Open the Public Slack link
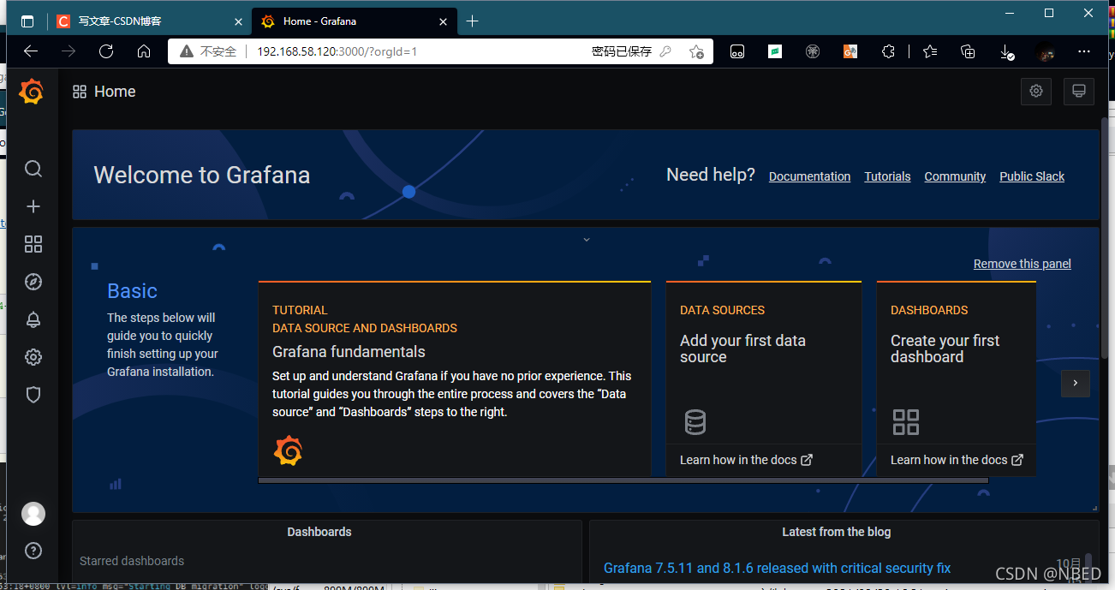 point(1032,176)
